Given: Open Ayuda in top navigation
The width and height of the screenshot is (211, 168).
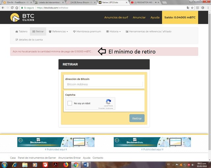Looking at the screenshot, I should point(155,17).
